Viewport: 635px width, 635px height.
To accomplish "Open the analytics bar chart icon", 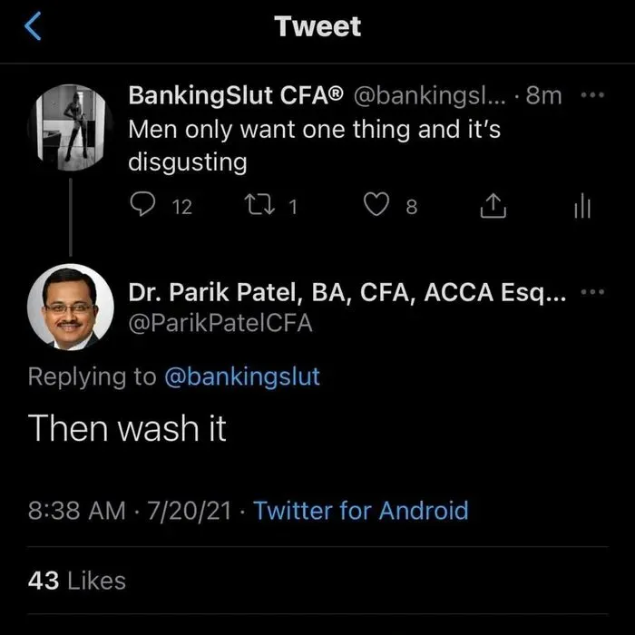I will click(582, 206).
